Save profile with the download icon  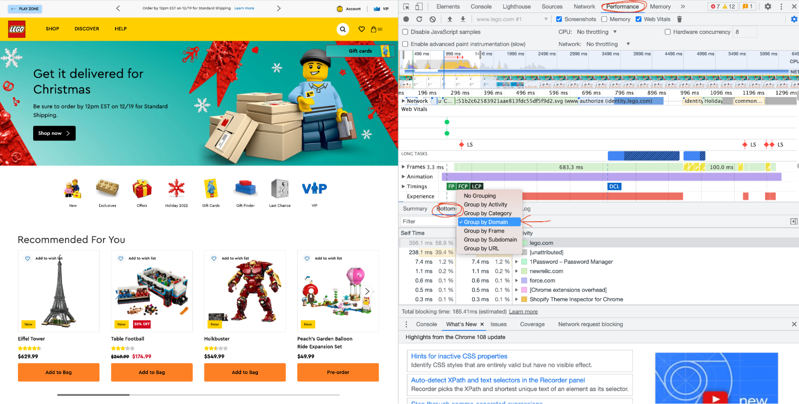pyautogui.click(x=463, y=19)
